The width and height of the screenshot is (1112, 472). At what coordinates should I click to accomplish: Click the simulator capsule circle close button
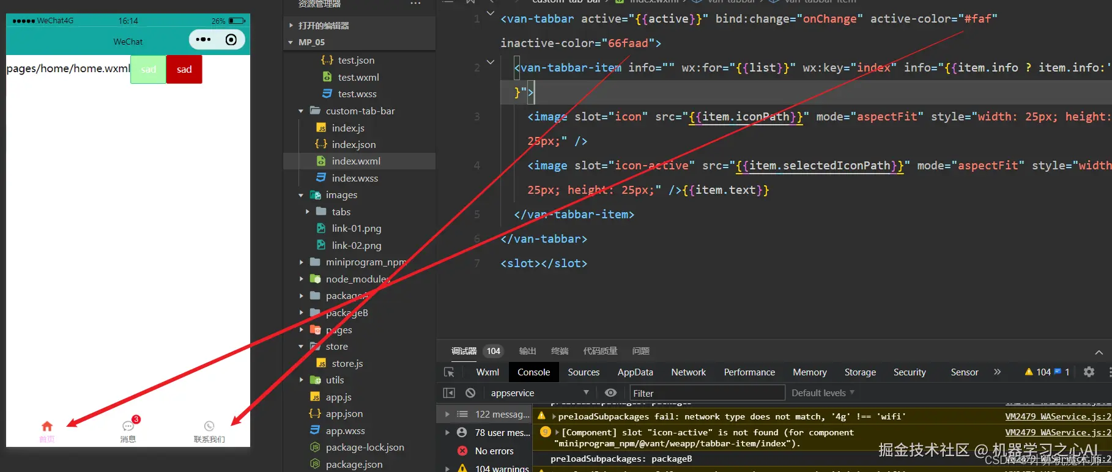pyautogui.click(x=231, y=40)
